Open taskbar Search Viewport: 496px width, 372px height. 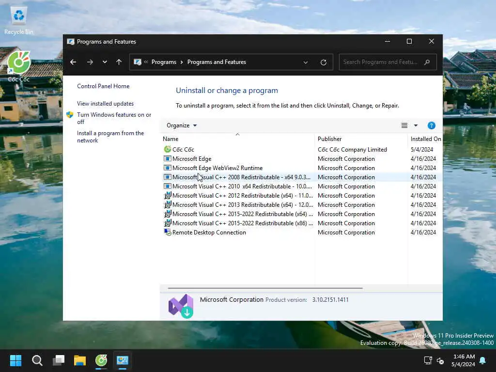click(x=37, y=360)
